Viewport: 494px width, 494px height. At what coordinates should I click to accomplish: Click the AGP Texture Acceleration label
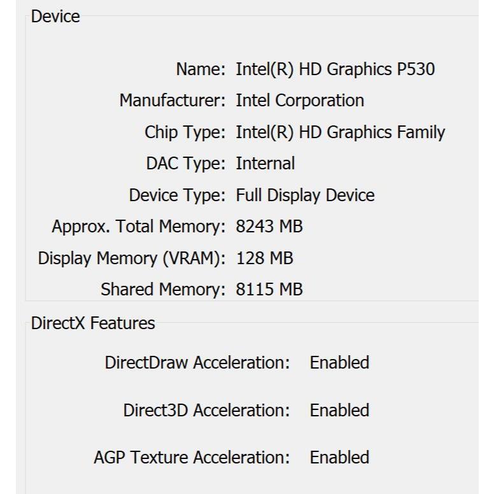(192, 458)
